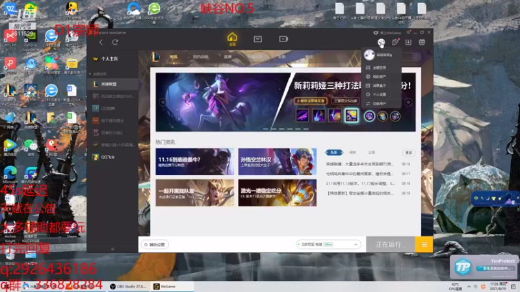Image resolution: width=520 pixels, height=292 pixels.
Task: Open the gift box icon
Action: 422,42
